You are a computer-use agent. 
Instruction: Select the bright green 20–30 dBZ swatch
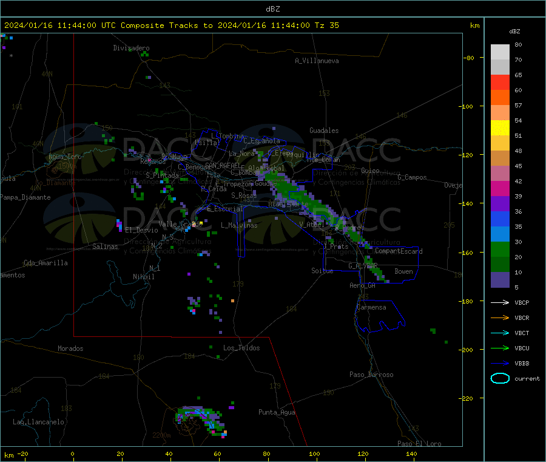click(500, 249)
